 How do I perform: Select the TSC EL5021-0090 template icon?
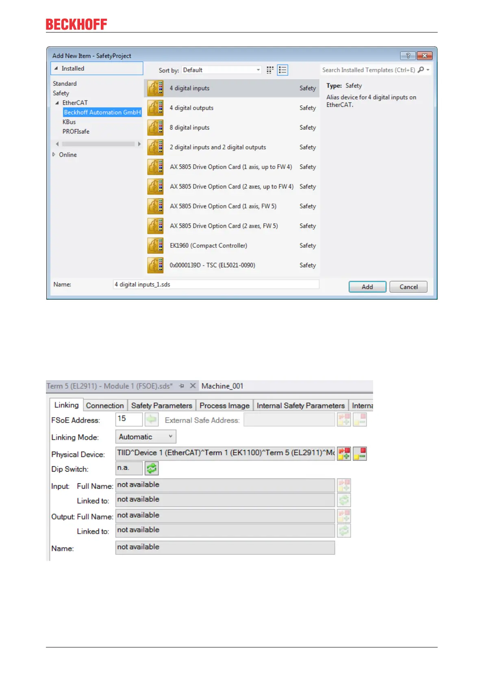pos(155,265)
